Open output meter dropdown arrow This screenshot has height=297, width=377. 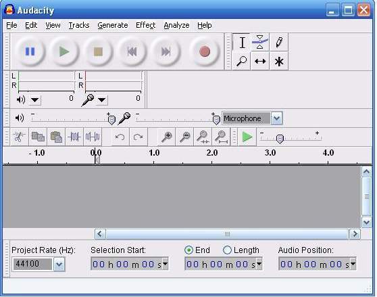pos(35,100)
